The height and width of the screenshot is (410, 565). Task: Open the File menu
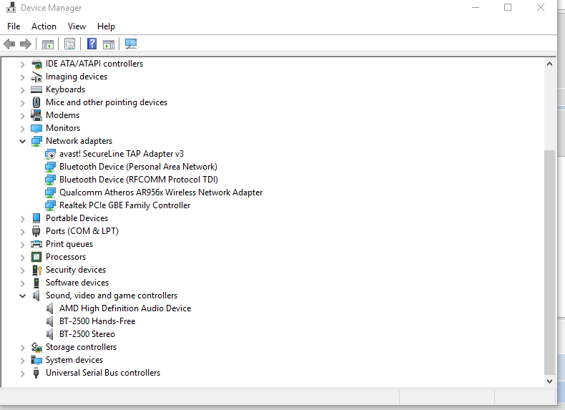pos(14,26)
